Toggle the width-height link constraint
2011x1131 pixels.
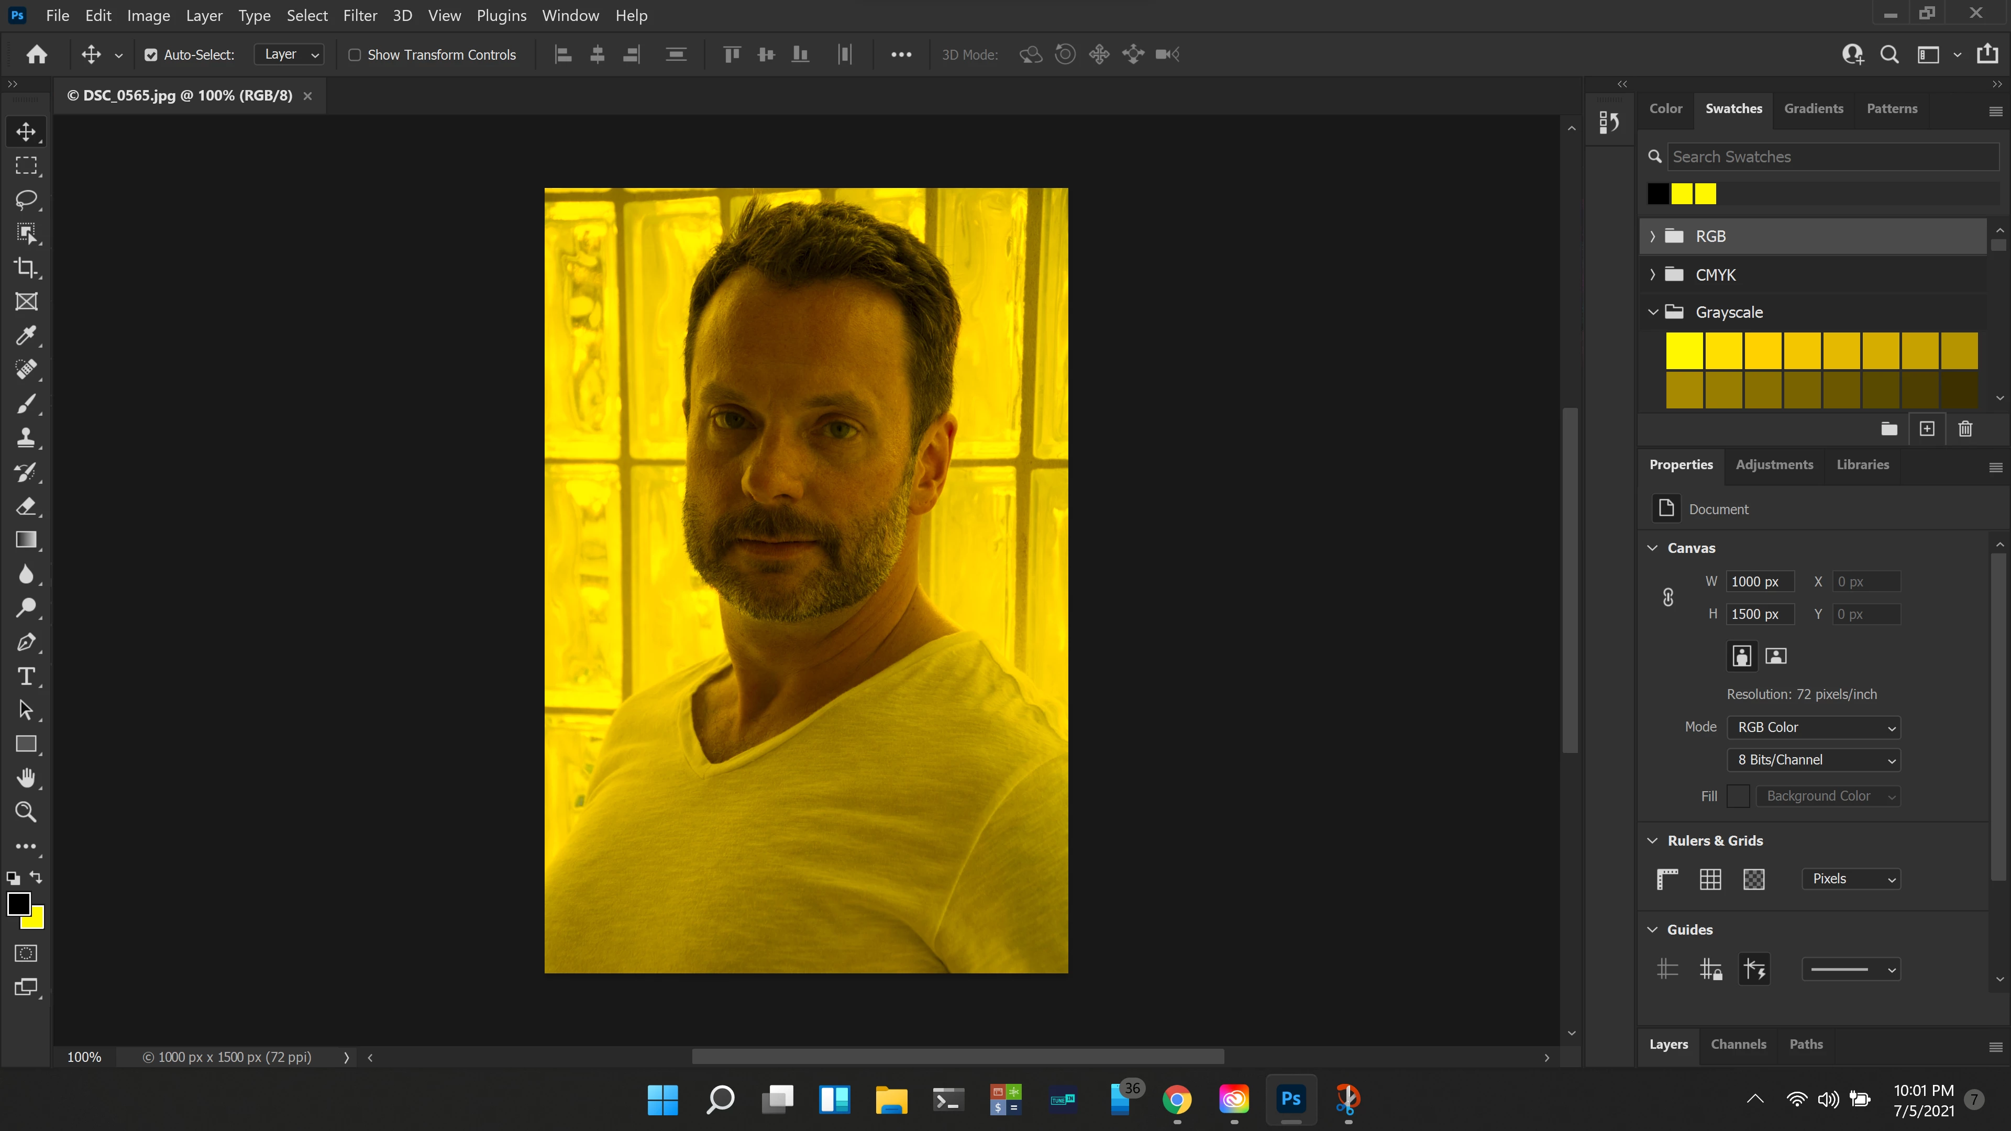pyautogui.click(x=1667, y=597)
